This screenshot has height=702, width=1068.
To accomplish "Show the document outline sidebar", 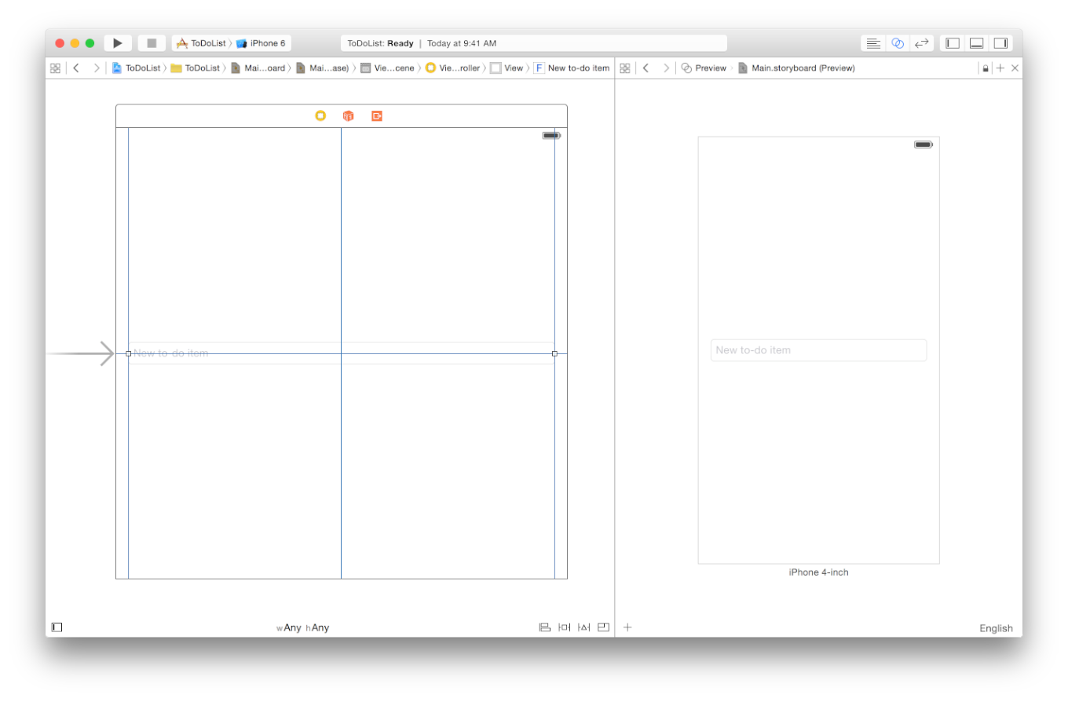I will click(x=57, y=627).
